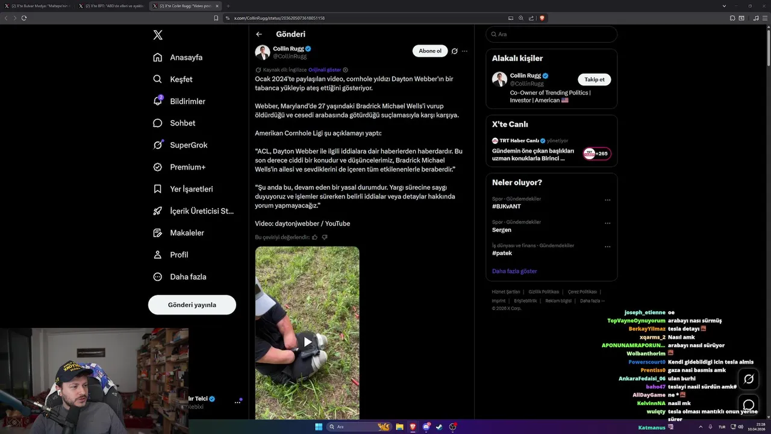Viewport: 771px width, 434px height.
Task: Open Yer İşaretleri bookmarks
Action: [183, 189]
